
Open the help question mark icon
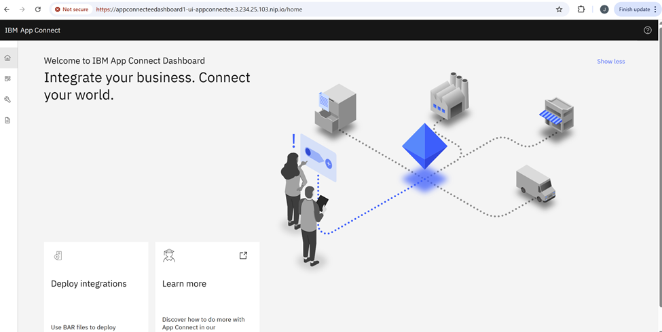(x=648, y=30)
